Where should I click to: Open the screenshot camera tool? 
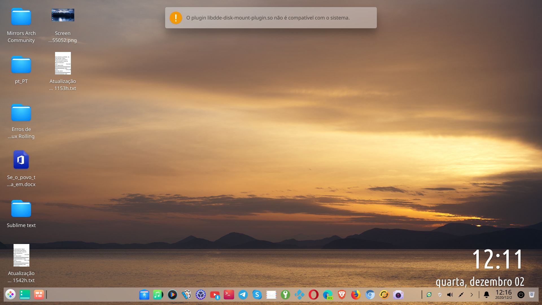tap(398, 295)
